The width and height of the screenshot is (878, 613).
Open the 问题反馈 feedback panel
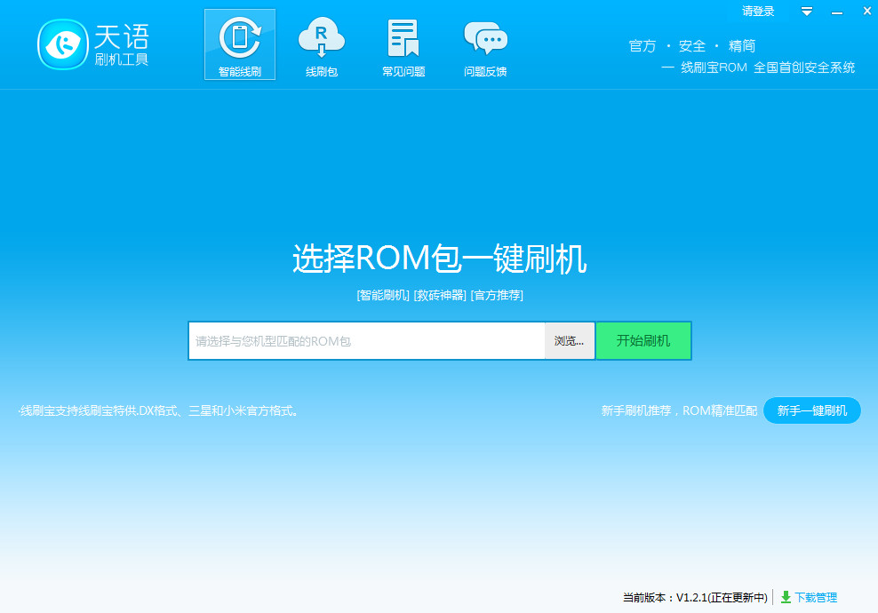coord(485,44)
